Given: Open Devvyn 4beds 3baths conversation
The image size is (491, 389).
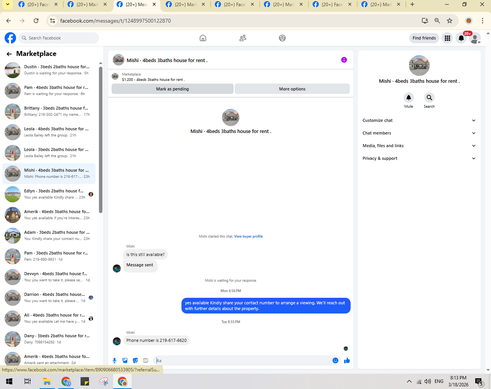Looking at the screenshot, I should point(49,277).
